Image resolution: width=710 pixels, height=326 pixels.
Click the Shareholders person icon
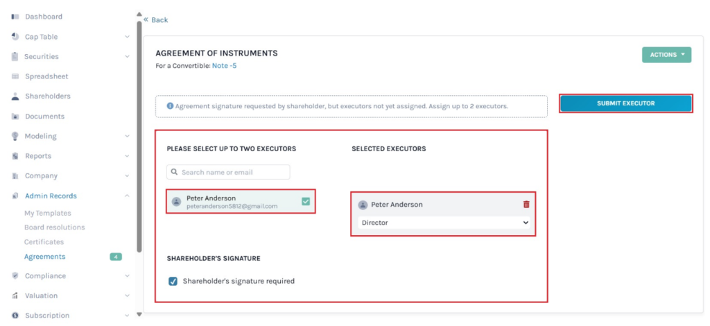pos(15,96)
